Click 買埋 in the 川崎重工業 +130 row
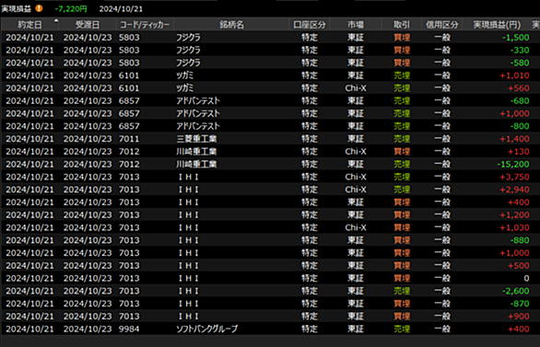The height and width of the screenshot is (347, 540). pos(402,152)
